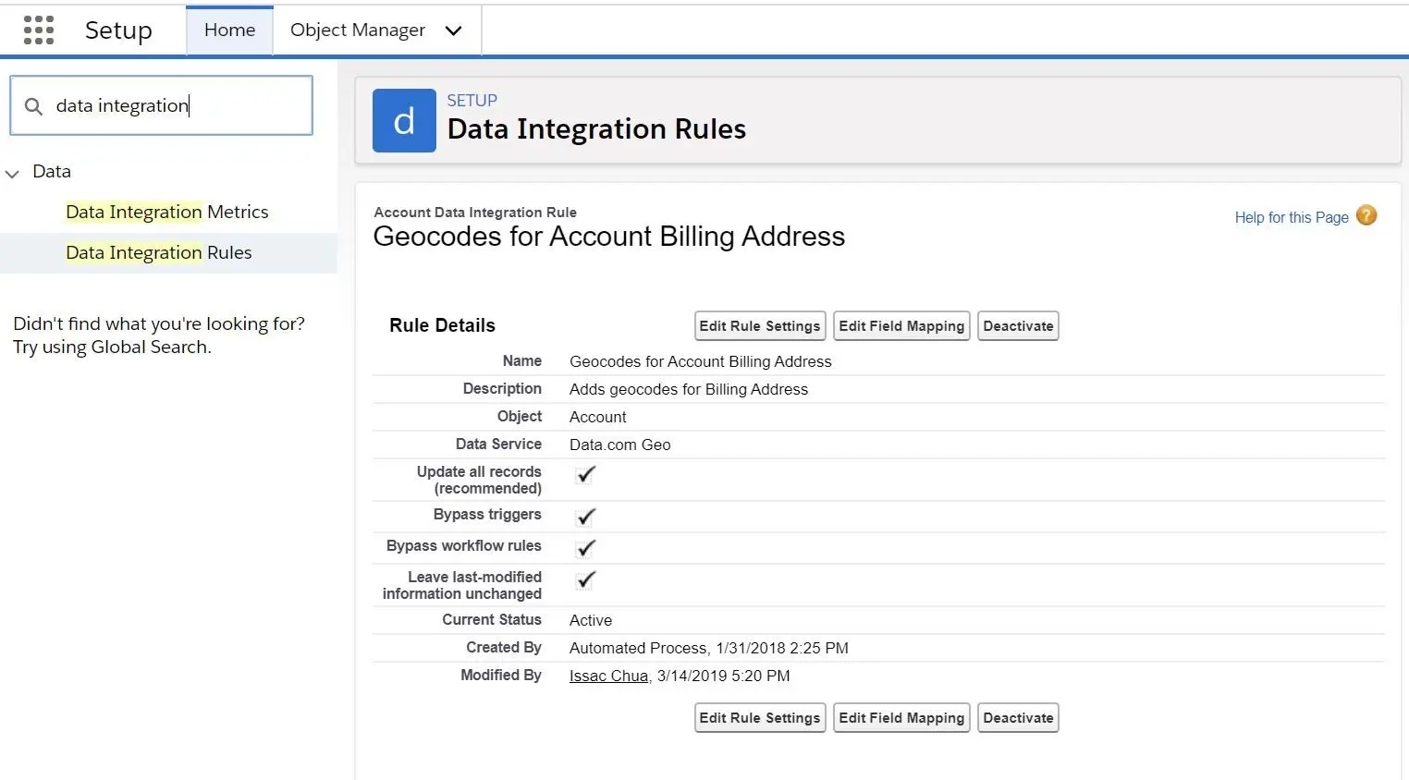Click the Name value 'Geocodes for Account Billing Address'
1409x780 pixels.
pyautogui.click(x=701, y=362)
